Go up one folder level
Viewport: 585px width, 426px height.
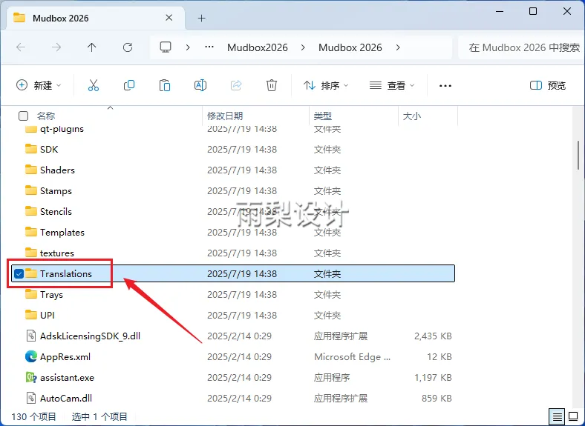[x=92, y=47]
